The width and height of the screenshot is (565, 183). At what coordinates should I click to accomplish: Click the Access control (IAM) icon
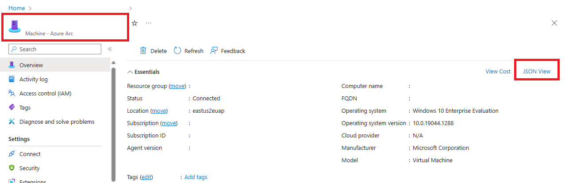[12, 93]
